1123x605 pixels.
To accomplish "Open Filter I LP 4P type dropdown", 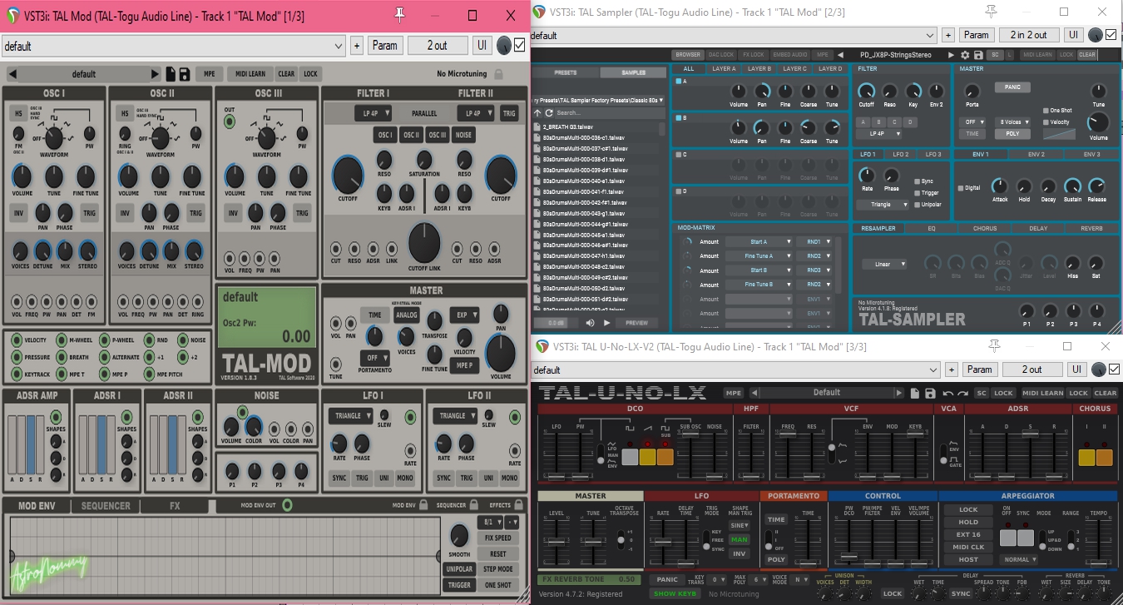I will (x=371, y=113).
